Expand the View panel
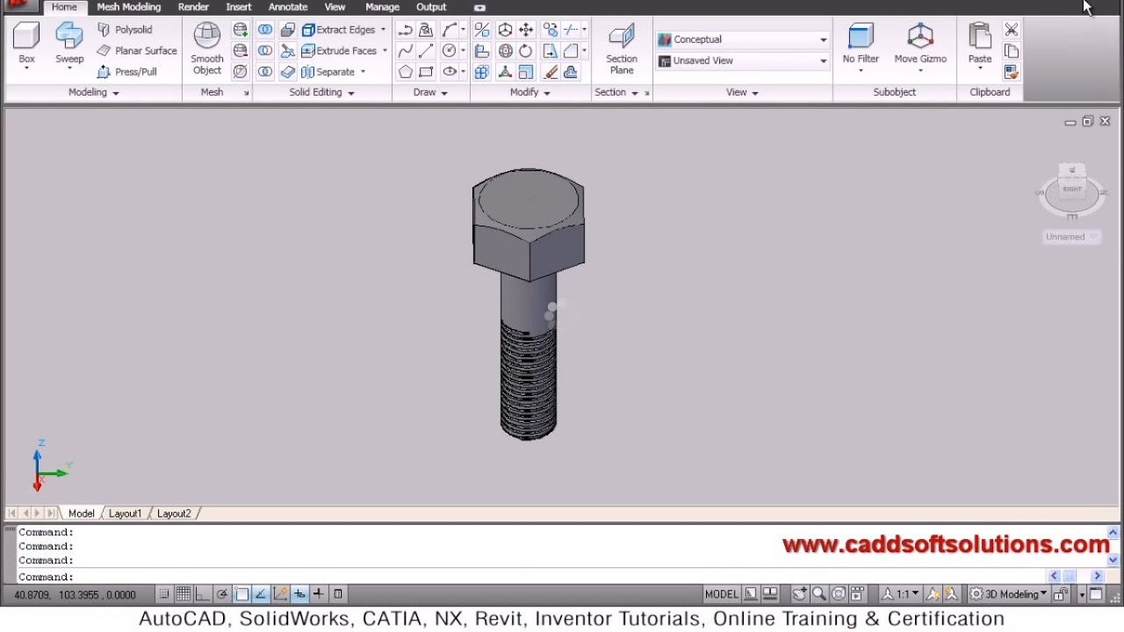The image size is (1124, 632). (742, 92)
